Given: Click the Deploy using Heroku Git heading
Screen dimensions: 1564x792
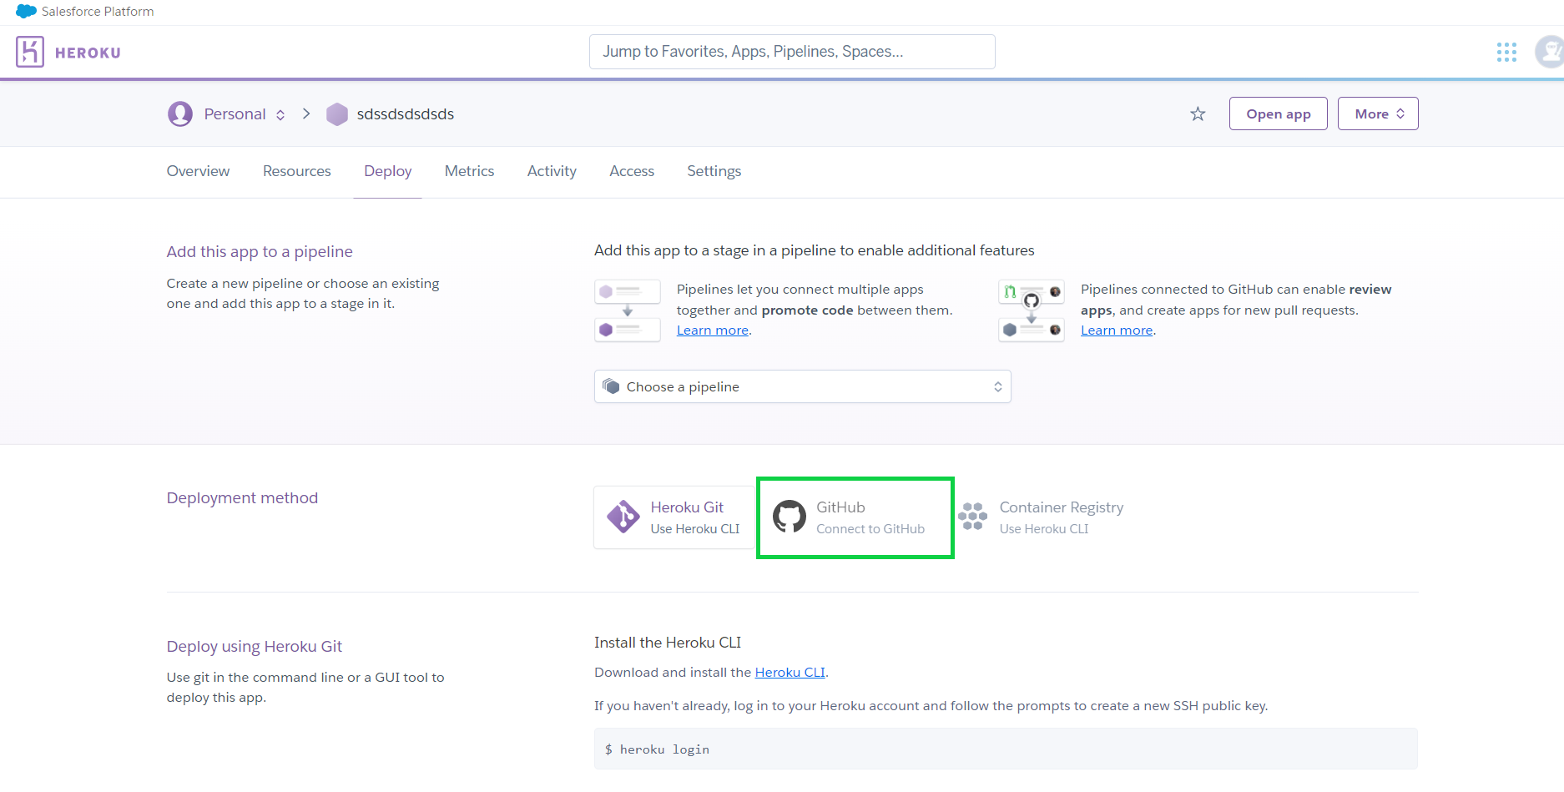Looking at the screenshot, I should tap(255, 647).
